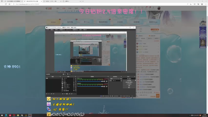Image resolution: width=208 pixels, height=117 pixels.
Task: Open 桌面音频 audio settings gear
Action: coord(107,87)
